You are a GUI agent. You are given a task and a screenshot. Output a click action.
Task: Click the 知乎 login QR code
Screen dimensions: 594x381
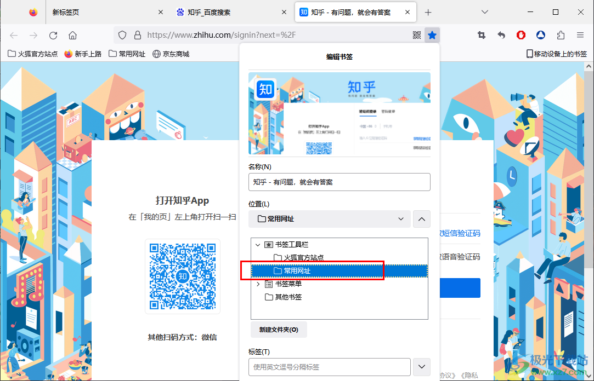183,276
